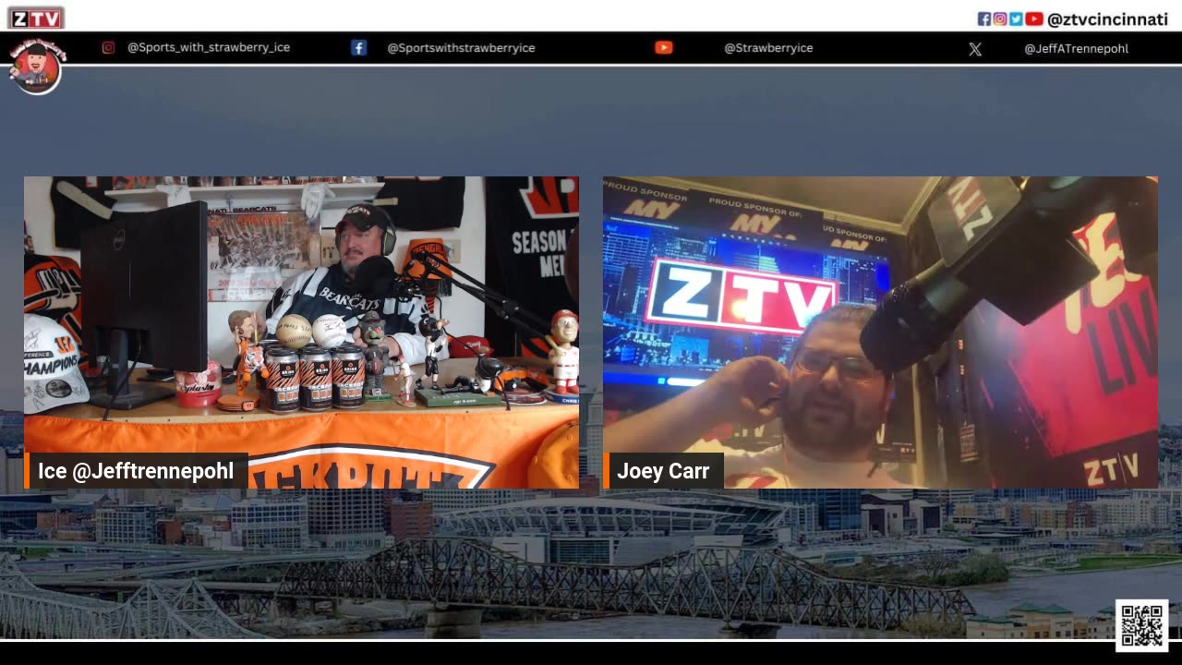
Task: Click the Twitter bird icon beside @ztvcincinnati
Action: (x=1016, y=18)
